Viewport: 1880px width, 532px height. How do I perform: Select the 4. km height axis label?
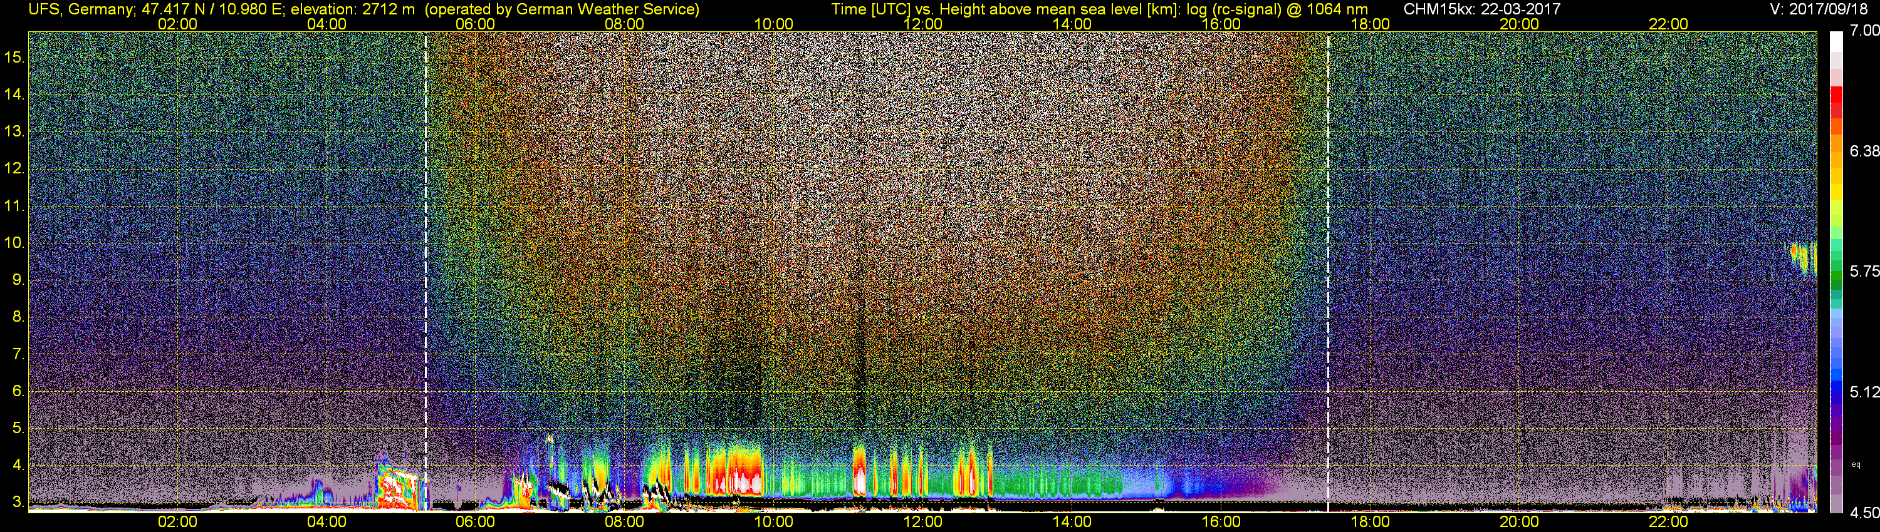tap(19, 465)
